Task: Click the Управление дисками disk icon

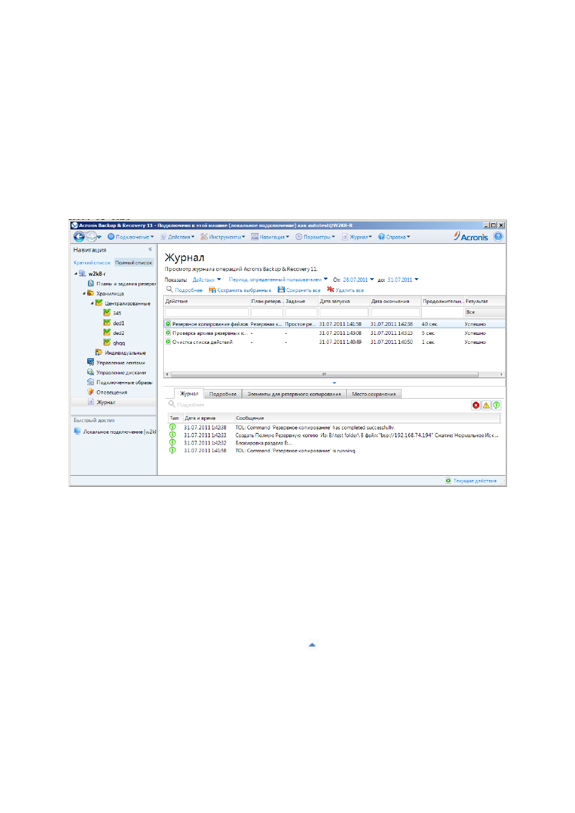Action: (91, 372)
